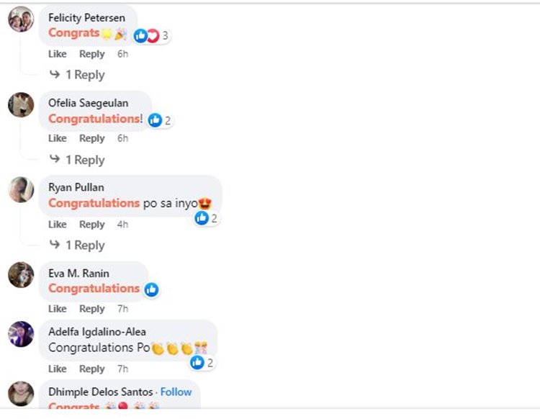Expand 1 Reply under Felicity Petersen
Image resolution: width=540 pixels, height=419 pixels.
77,75
